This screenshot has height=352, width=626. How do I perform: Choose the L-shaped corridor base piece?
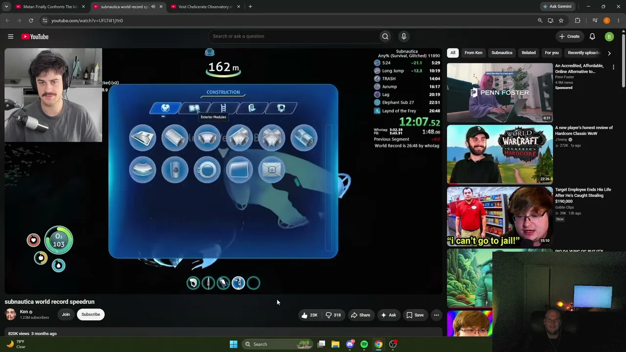tap(207, 137)
